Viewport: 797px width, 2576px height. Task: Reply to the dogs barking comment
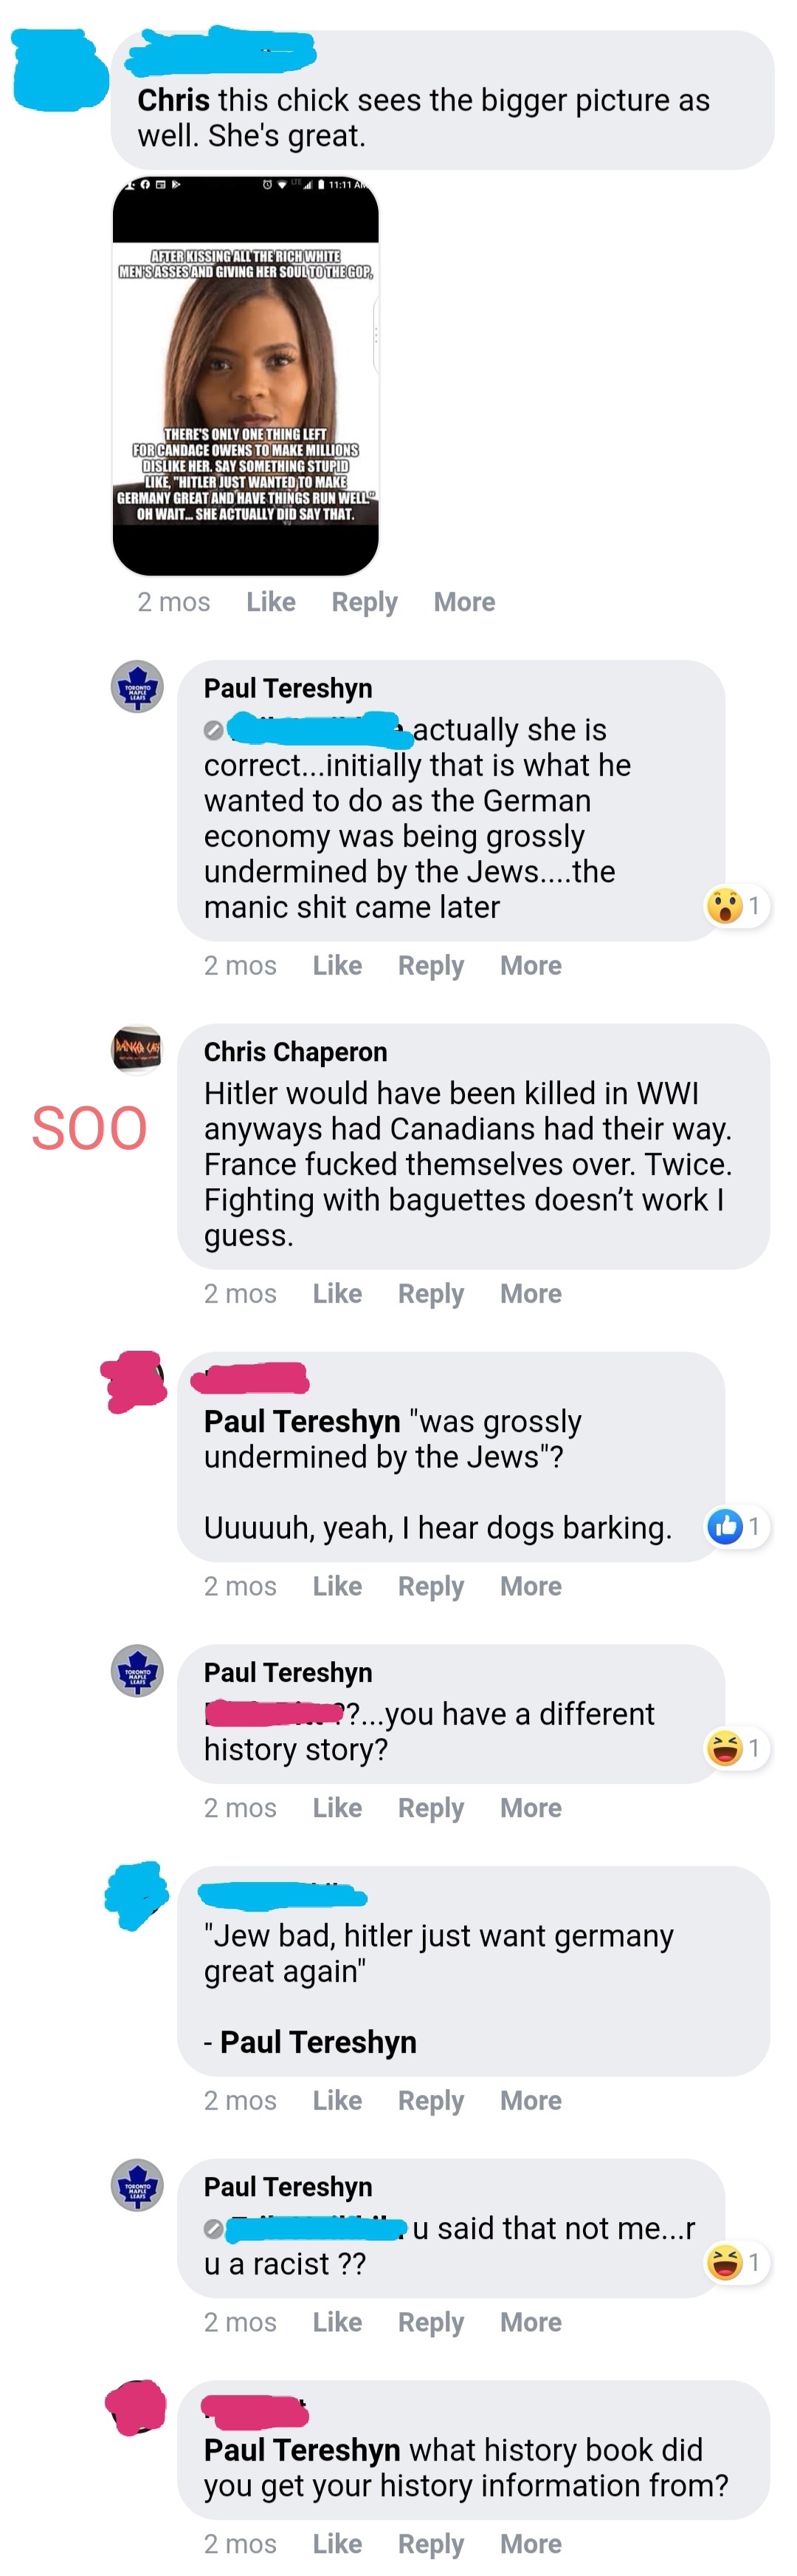(430, 1587)
